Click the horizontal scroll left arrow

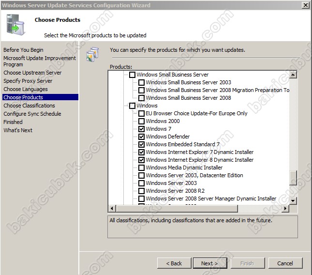click(x=112, y=209)
